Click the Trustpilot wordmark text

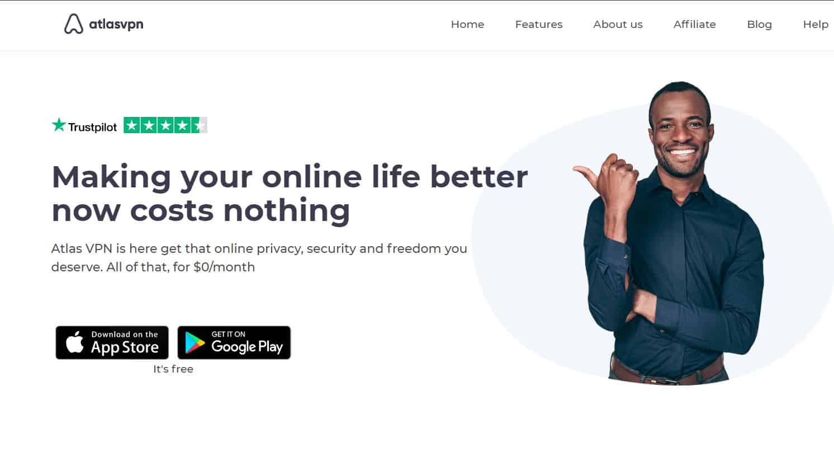click(92, 127)
